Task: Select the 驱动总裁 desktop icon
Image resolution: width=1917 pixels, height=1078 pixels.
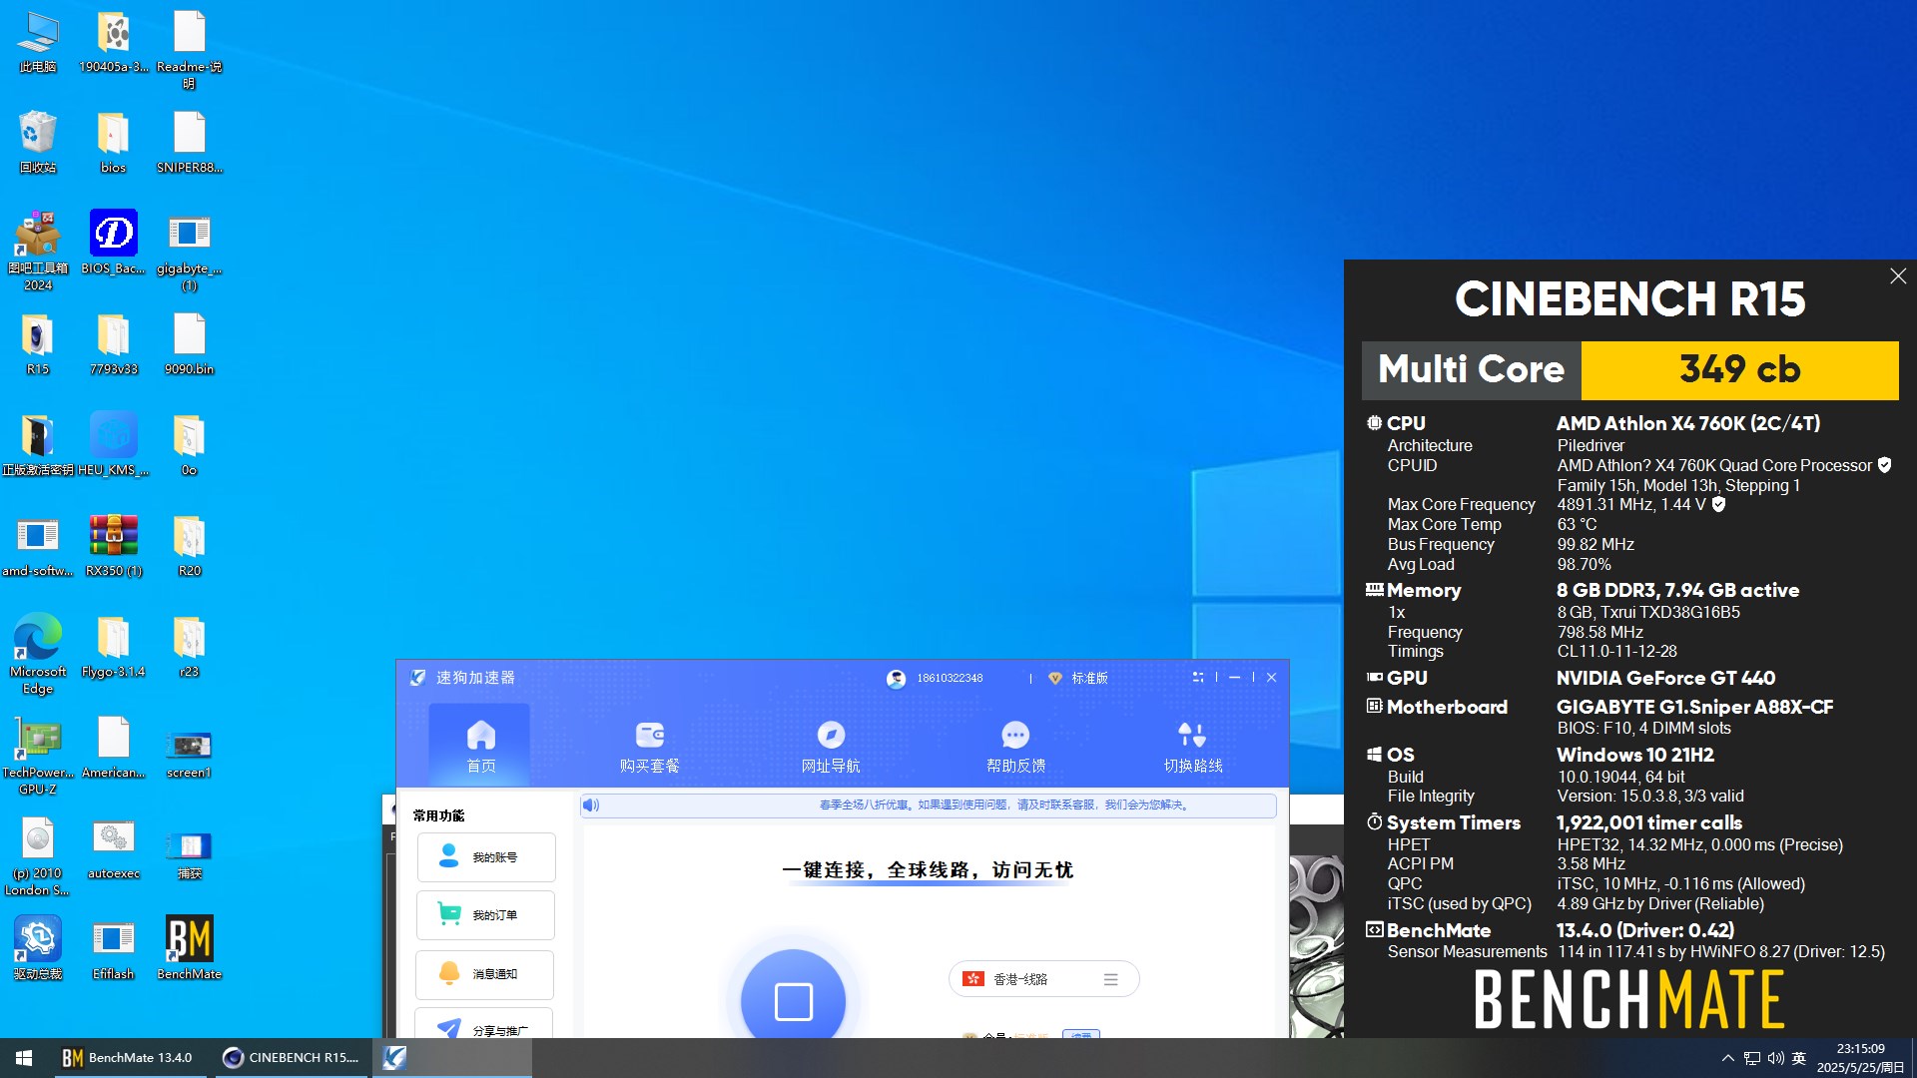Action: [x=38, y=948]
